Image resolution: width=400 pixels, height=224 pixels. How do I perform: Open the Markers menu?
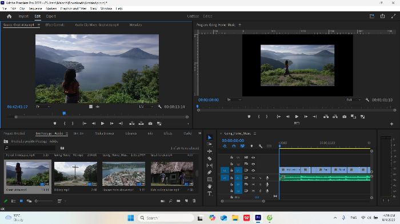(x=51, y=9)
